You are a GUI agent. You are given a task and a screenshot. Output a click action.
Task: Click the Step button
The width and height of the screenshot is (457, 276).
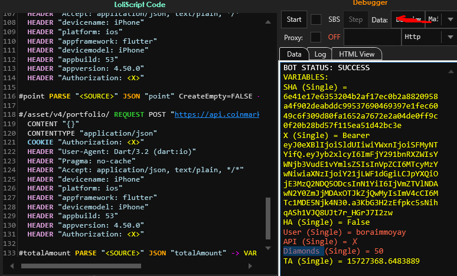click(355, 19)
